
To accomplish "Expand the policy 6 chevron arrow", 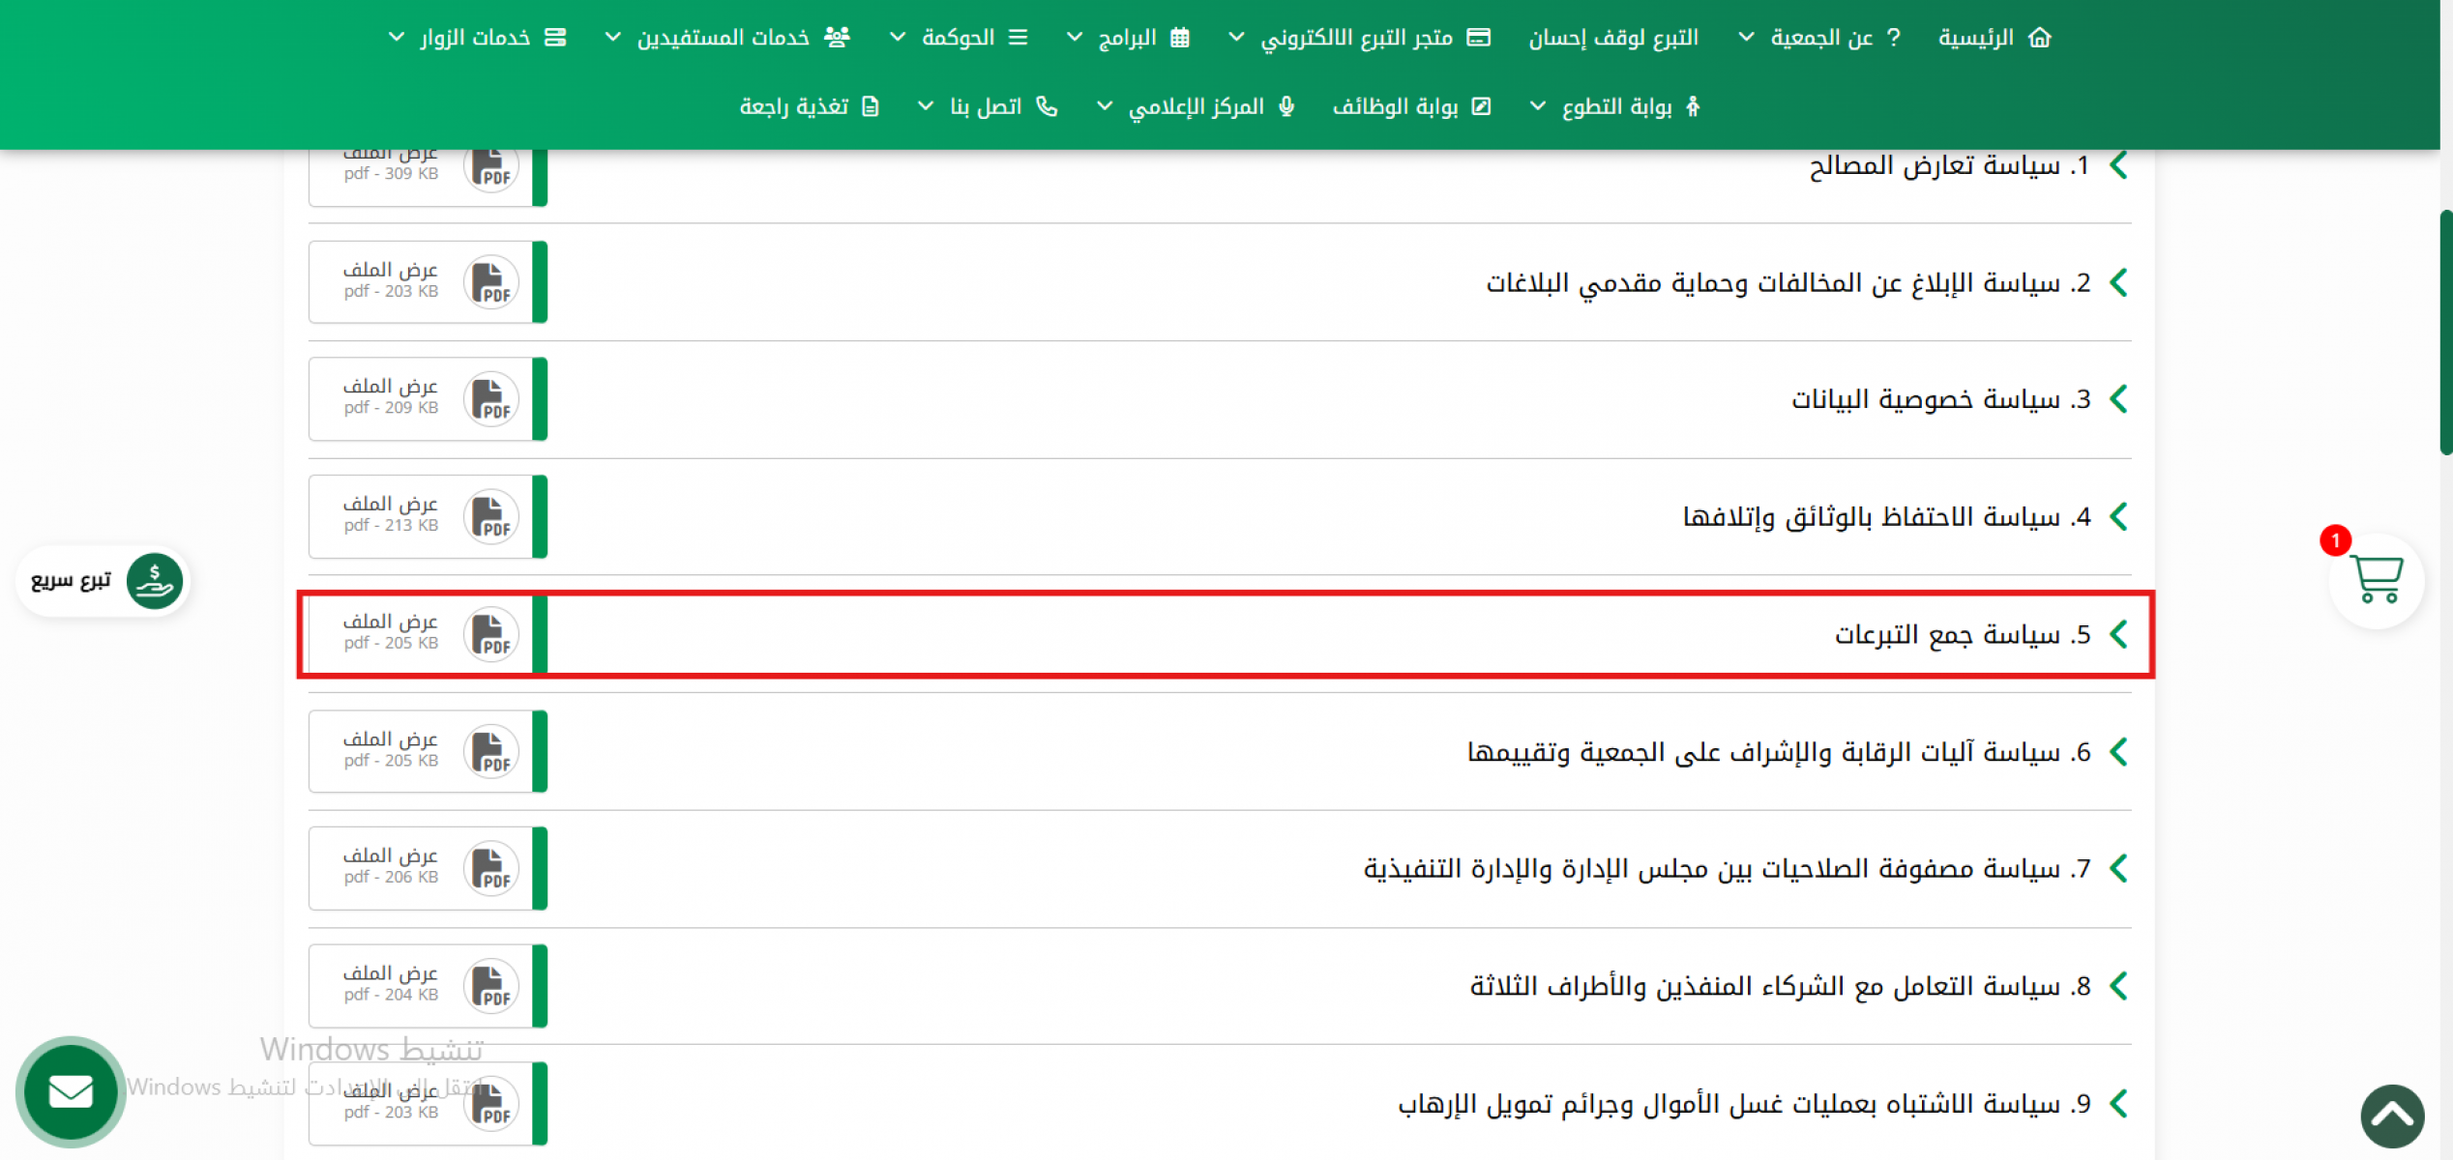I will (x=2118, y=752).
